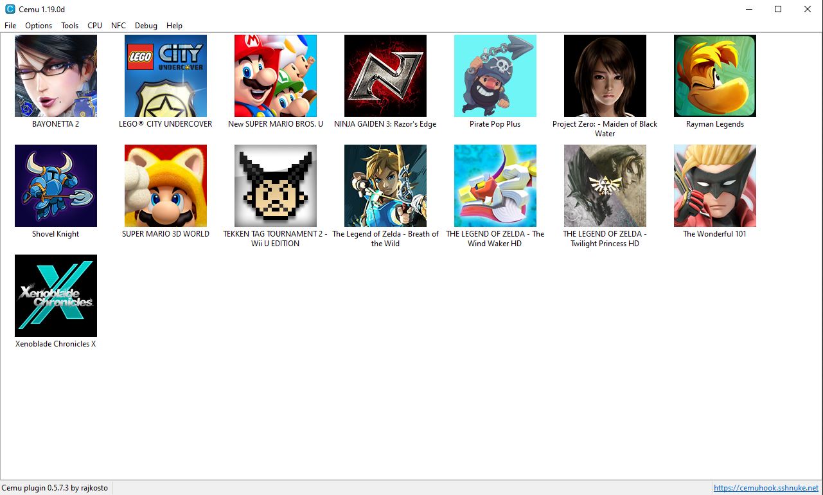This screenshot has height=495, width=823.
Task: Select New Super Mario Bros. U icon
Action: click(x=276, y=76)
